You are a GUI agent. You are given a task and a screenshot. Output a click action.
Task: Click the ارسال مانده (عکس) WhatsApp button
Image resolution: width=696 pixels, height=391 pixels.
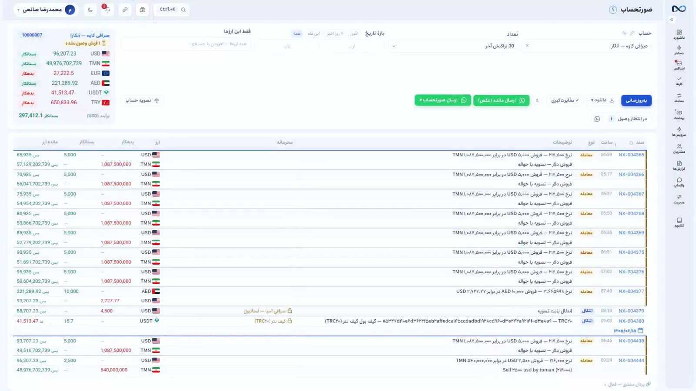point(501,100)
